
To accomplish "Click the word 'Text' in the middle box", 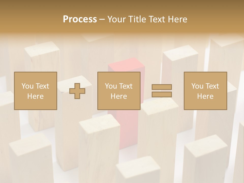I will point(126,86).
